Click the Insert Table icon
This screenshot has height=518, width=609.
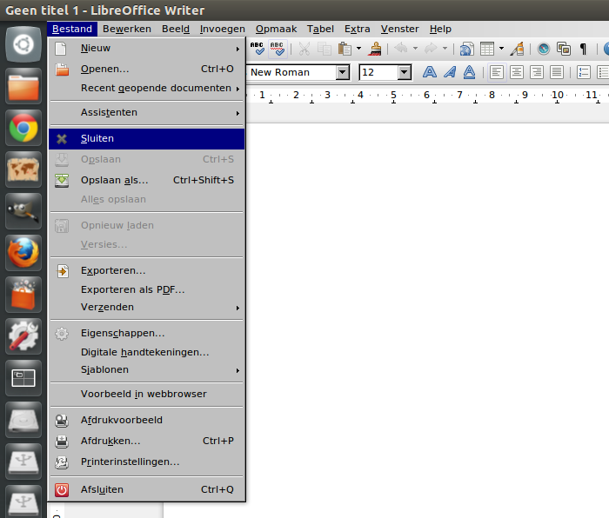tap(487, 49)
